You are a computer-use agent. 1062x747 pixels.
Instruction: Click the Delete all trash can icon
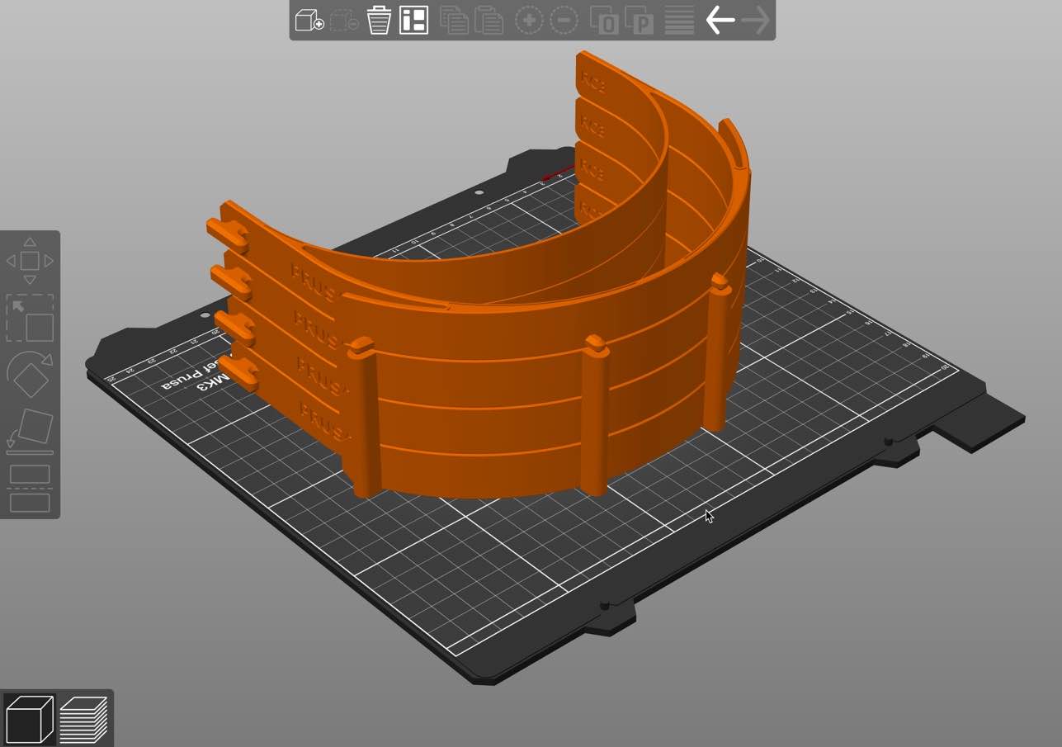(379, 20)
